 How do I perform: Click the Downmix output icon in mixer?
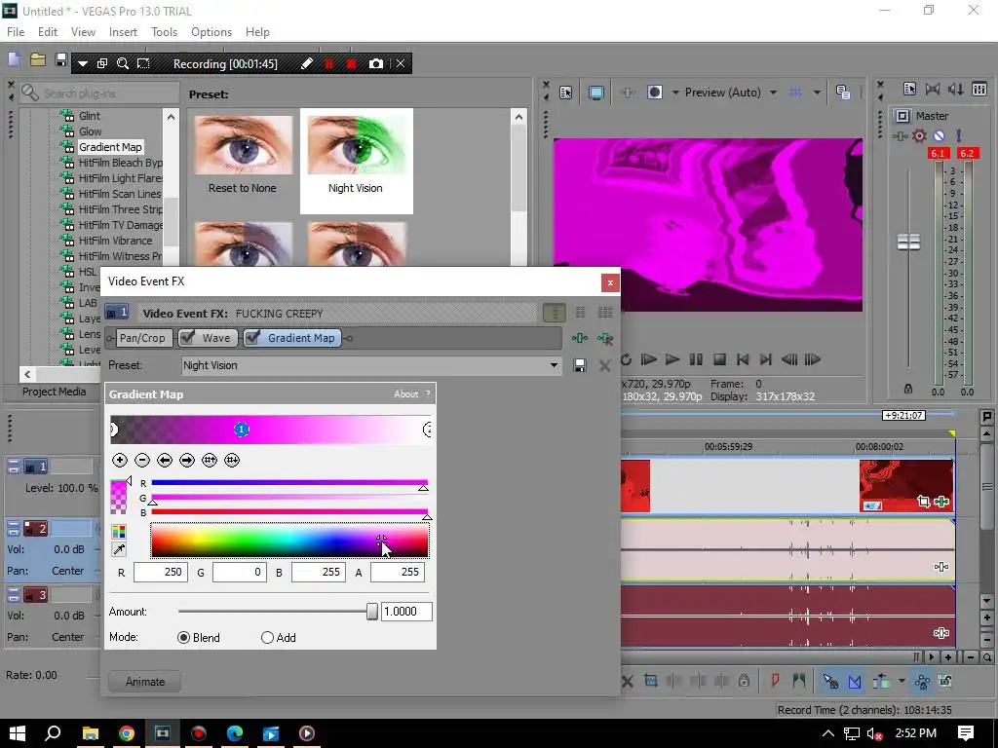pos(933,90)
